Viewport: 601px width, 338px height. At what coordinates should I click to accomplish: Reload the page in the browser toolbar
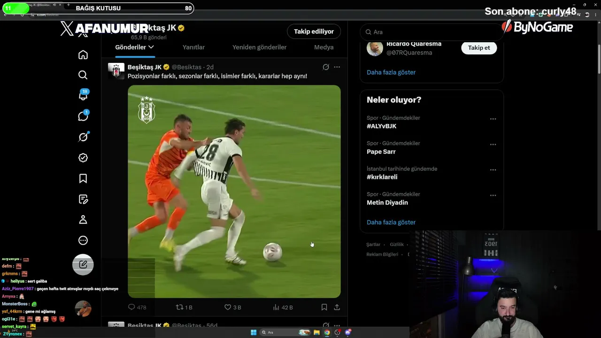coord(22,15)
